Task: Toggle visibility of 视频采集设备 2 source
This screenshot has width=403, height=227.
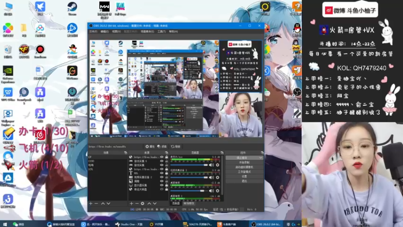Action: coord(162,177)
